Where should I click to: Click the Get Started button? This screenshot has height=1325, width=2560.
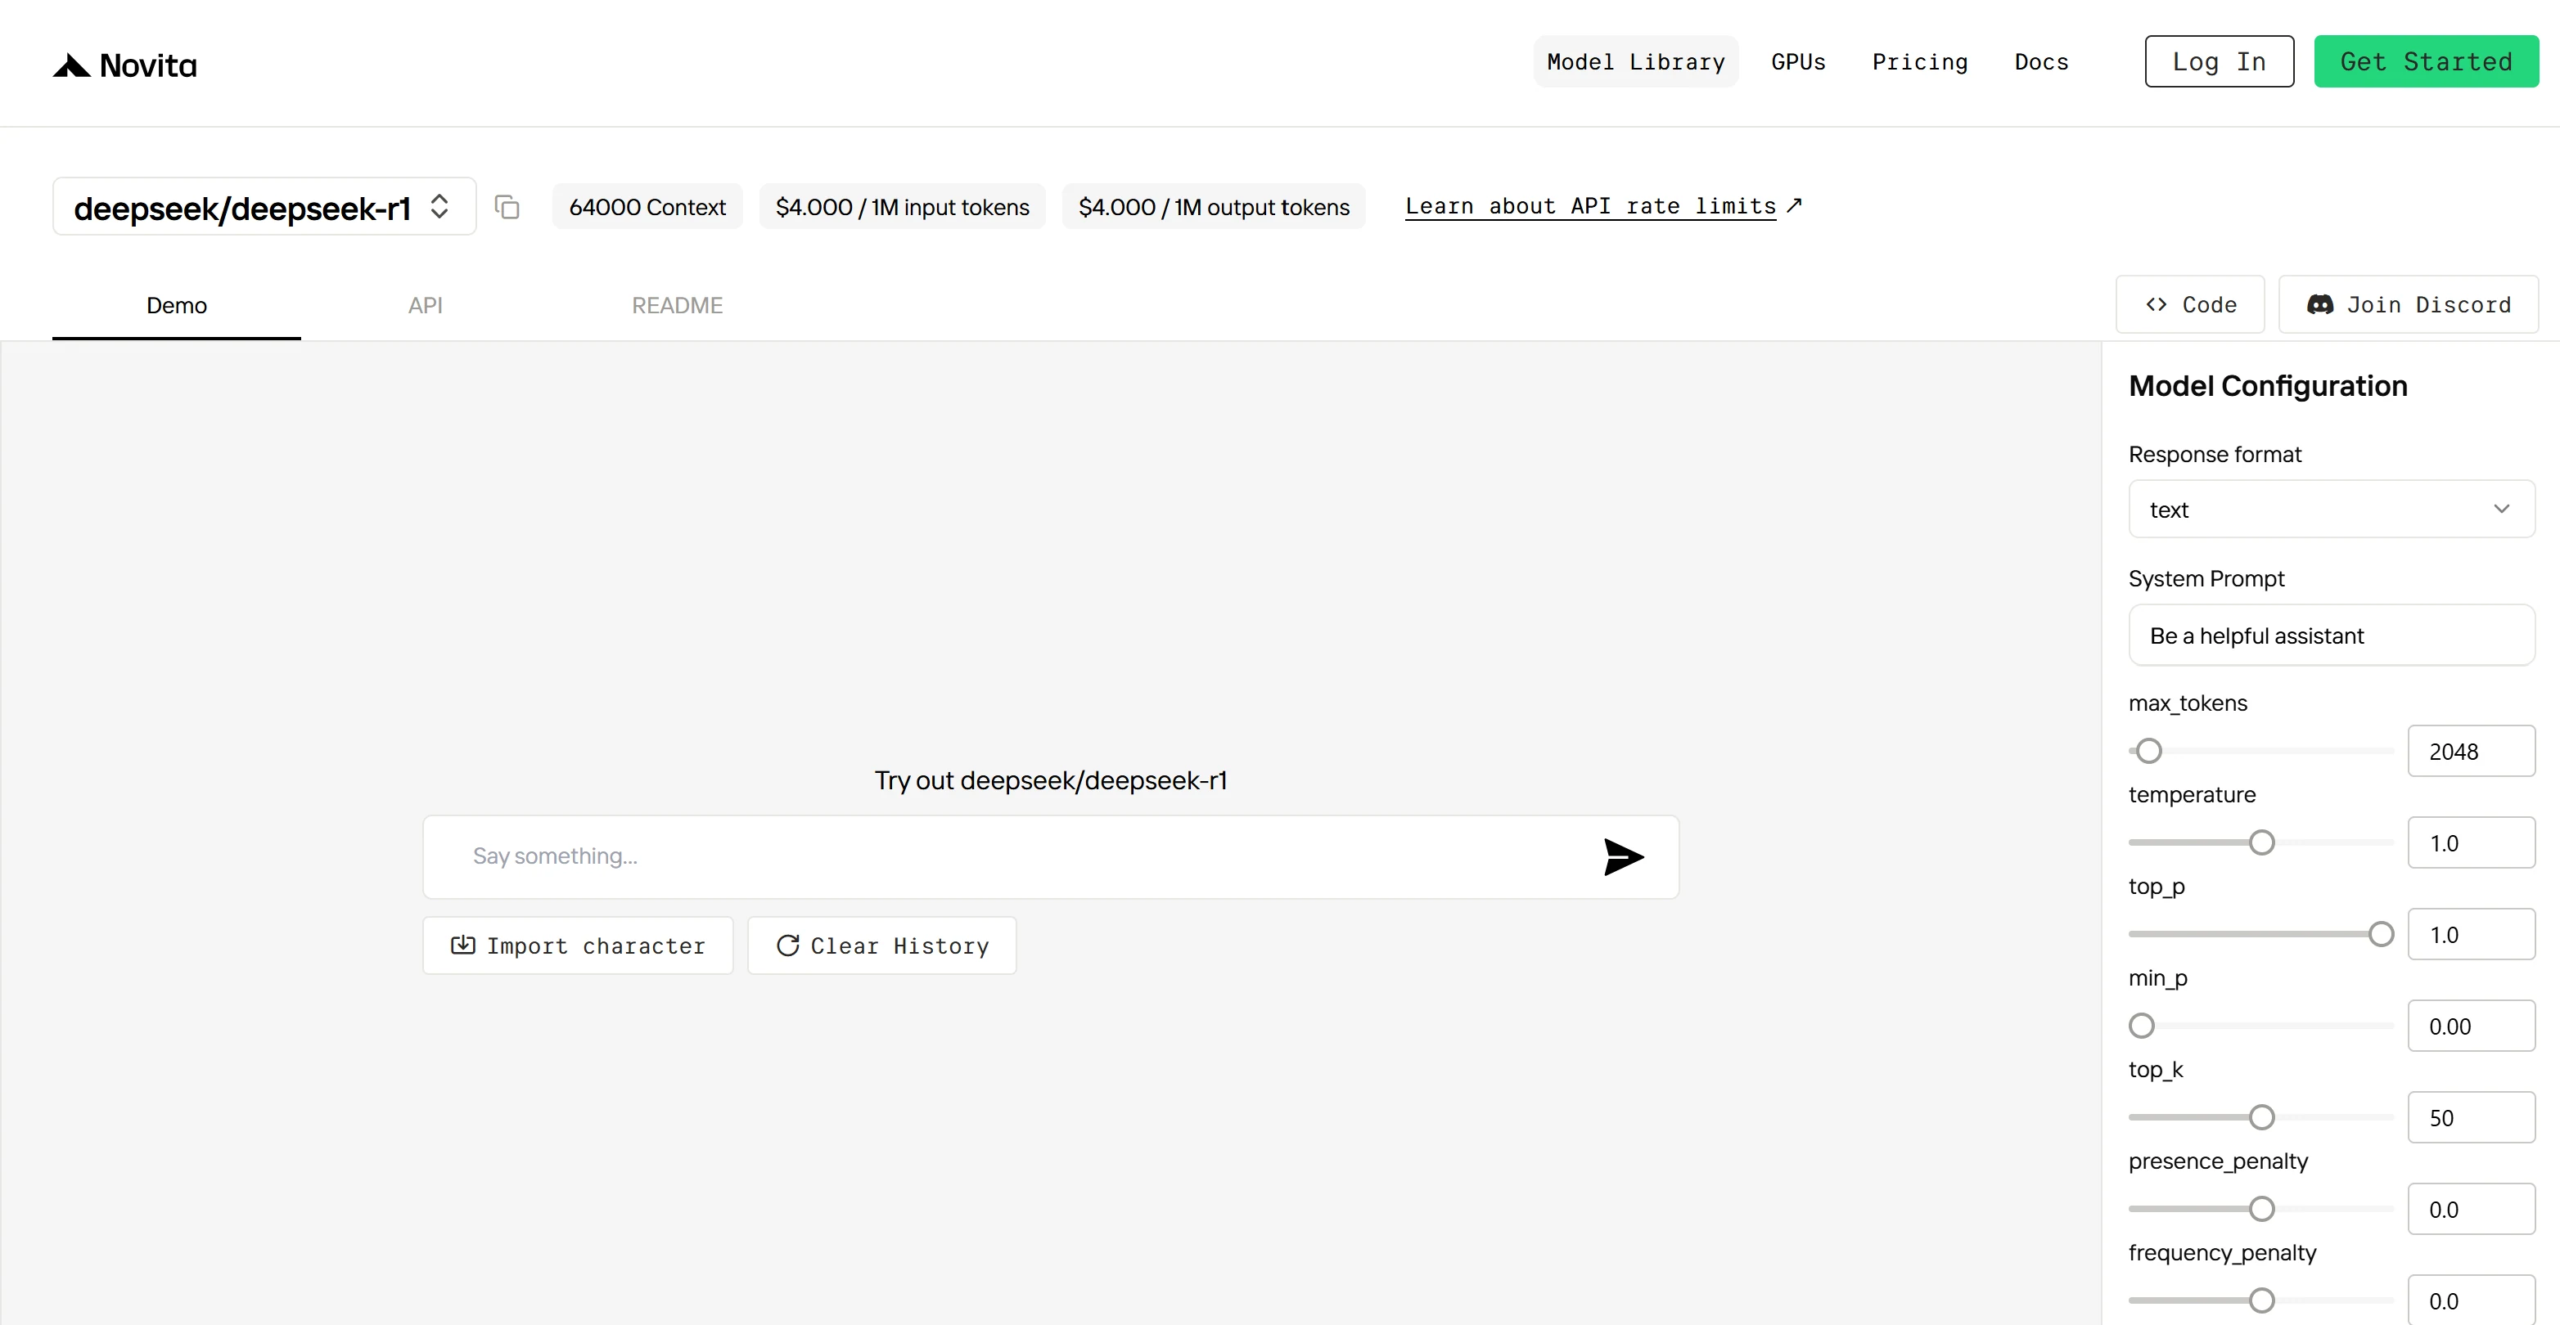tap(2426, 61)
